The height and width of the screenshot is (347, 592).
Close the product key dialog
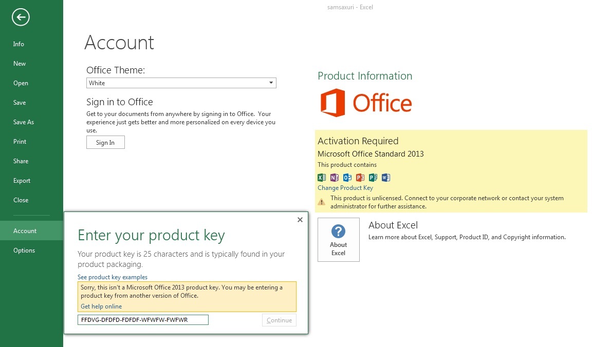[x=300, y=220]
